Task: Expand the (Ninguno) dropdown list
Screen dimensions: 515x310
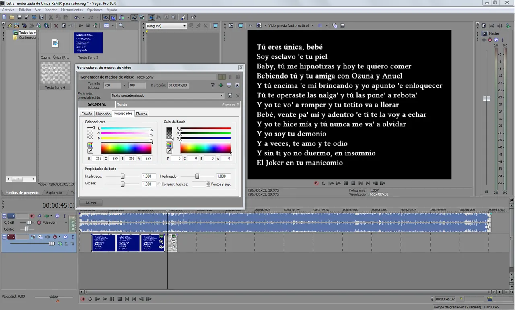Action: click(184, 26)
